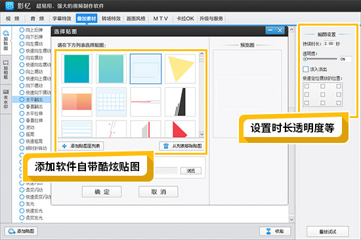Image resolution: width=361 pixels, height=240 pixels.
Task: Select the blue horizontal lines sticker thumbnail
Action: click(77, 129)
